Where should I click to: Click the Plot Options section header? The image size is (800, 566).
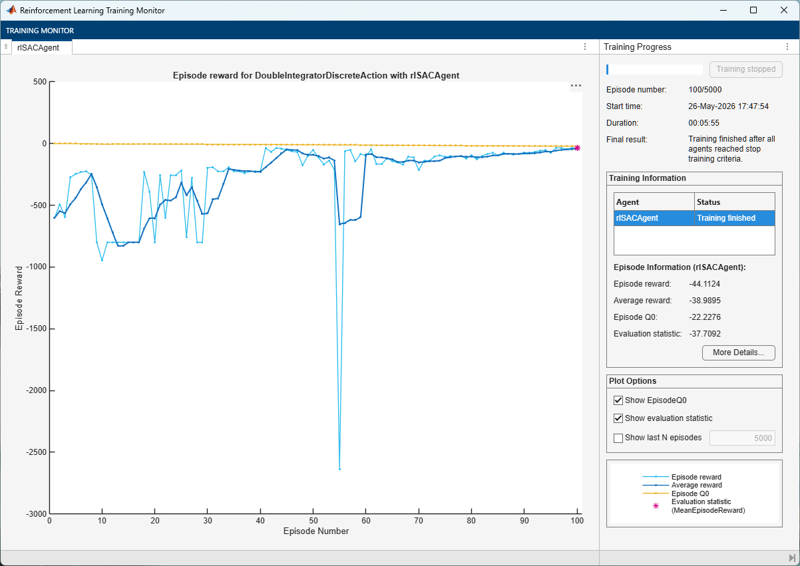[633, 381]
